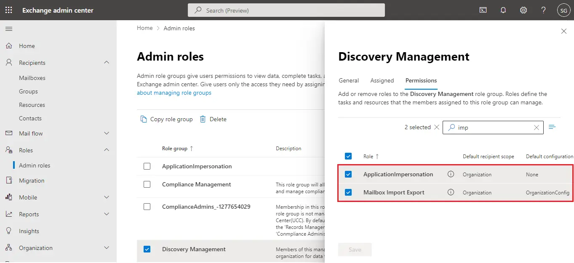Expand the Mobile section chevron
574x263 pixels.
107,197
